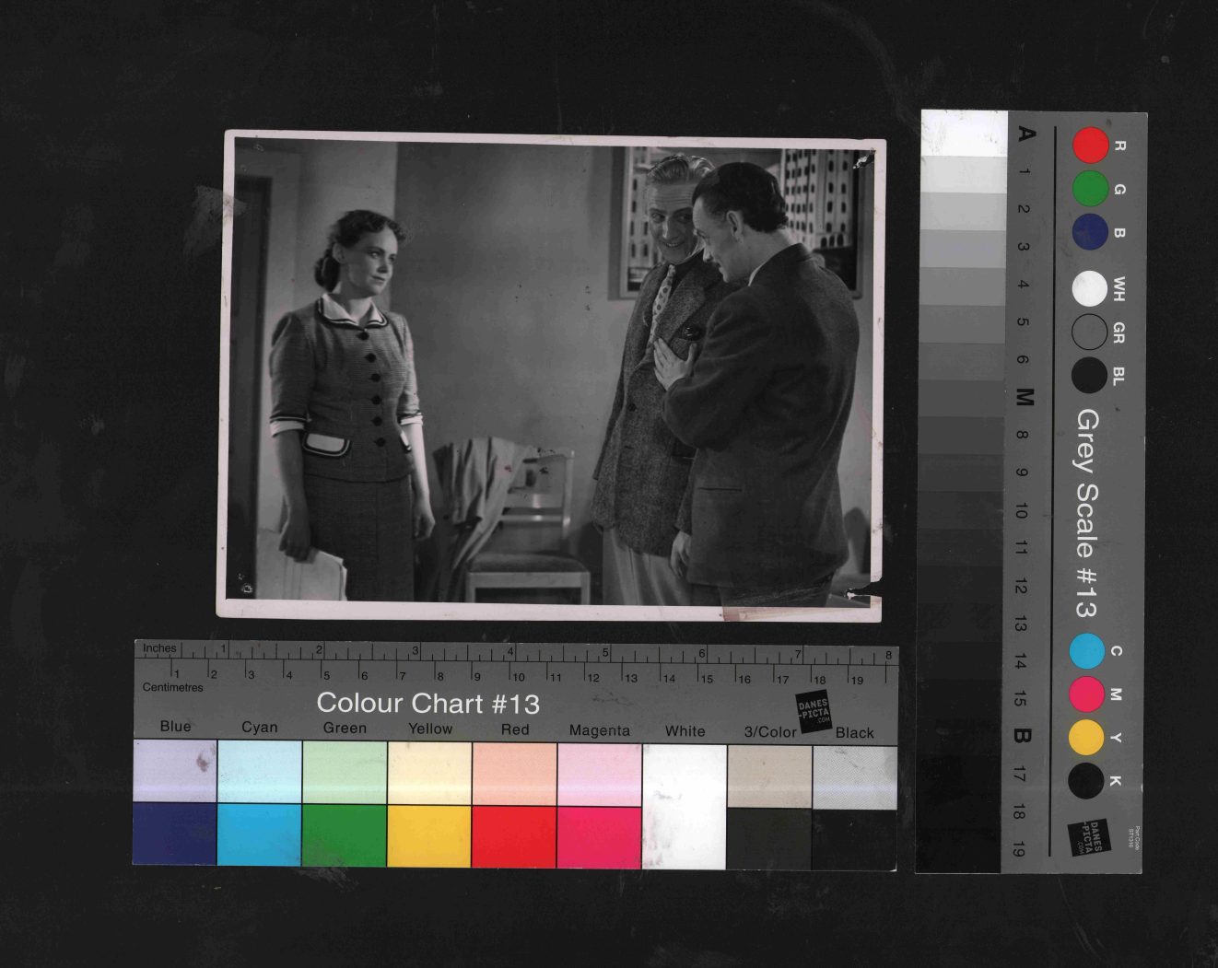Pick the bright yellow swatch on the colour chart
This screenshot has height=968, width=1218.
point(429,835)
